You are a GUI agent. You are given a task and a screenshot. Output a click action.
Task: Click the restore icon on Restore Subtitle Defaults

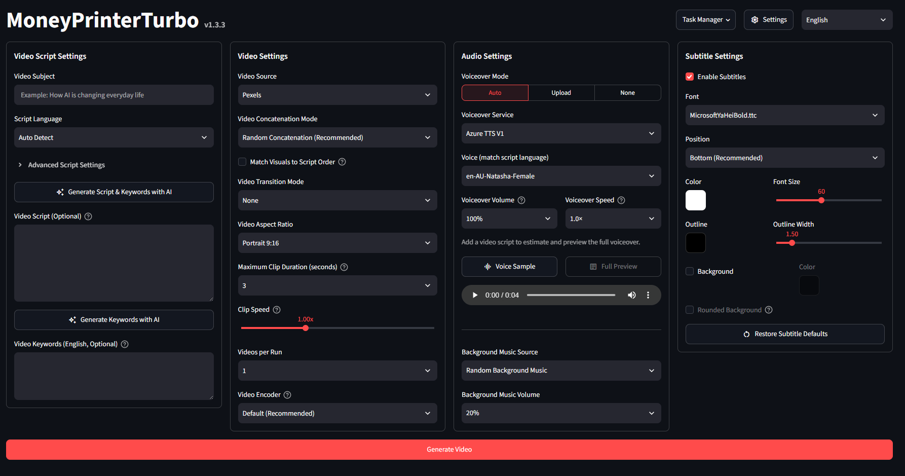(746, 334)
